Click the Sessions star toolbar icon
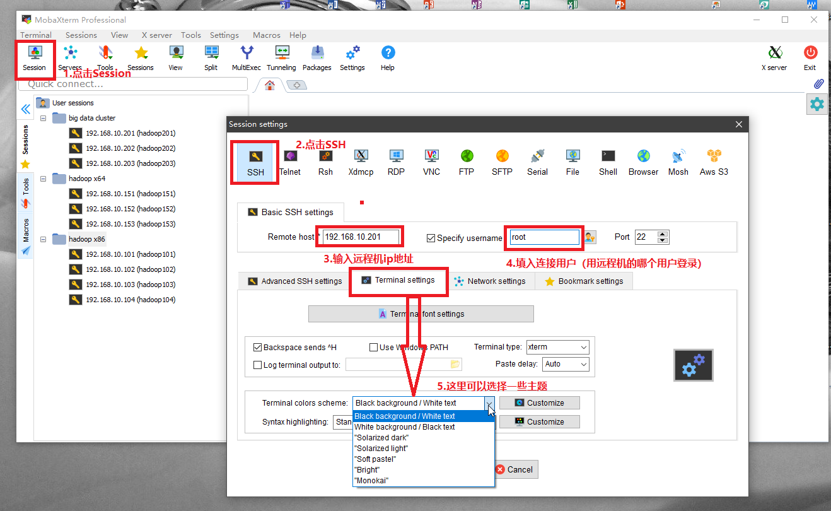 coord(141,58)
